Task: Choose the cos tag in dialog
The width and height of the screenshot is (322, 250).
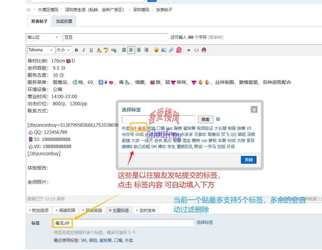Action: [x=204, y=140]
